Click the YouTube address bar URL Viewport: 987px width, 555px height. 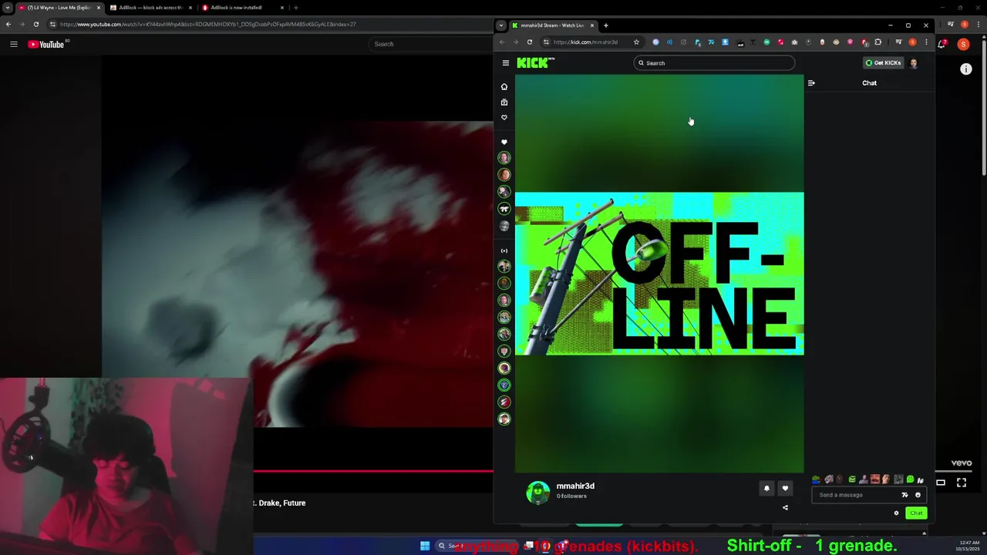pos(208,24)
